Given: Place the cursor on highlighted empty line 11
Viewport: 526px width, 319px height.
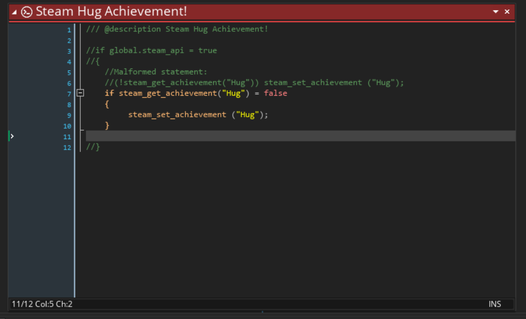Looking at the screenshot, I should [300, 136].
